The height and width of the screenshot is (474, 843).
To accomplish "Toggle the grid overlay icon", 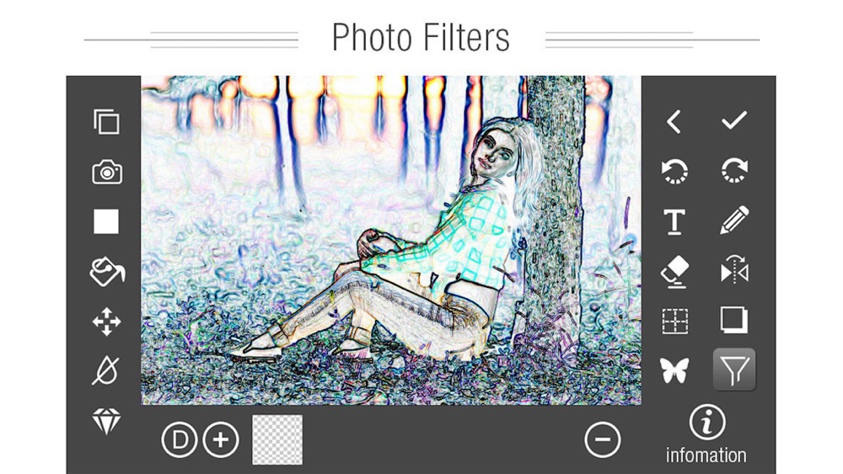I will (x=674, y=321).
